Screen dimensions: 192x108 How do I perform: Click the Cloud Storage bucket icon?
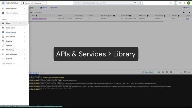point(3,32)
